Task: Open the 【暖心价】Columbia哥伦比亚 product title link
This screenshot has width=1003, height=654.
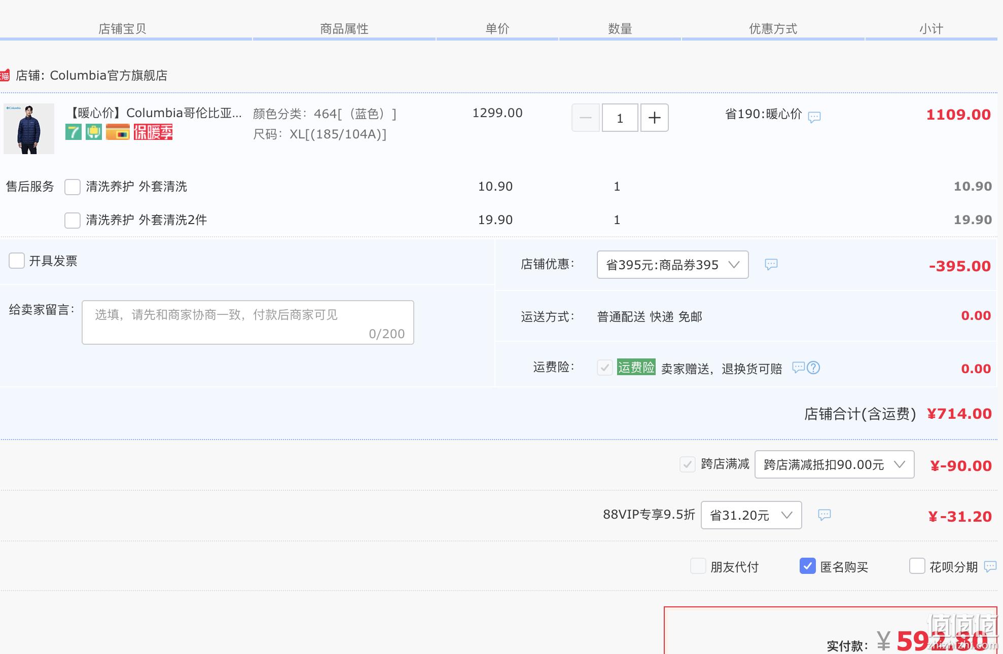Action: 154,113
